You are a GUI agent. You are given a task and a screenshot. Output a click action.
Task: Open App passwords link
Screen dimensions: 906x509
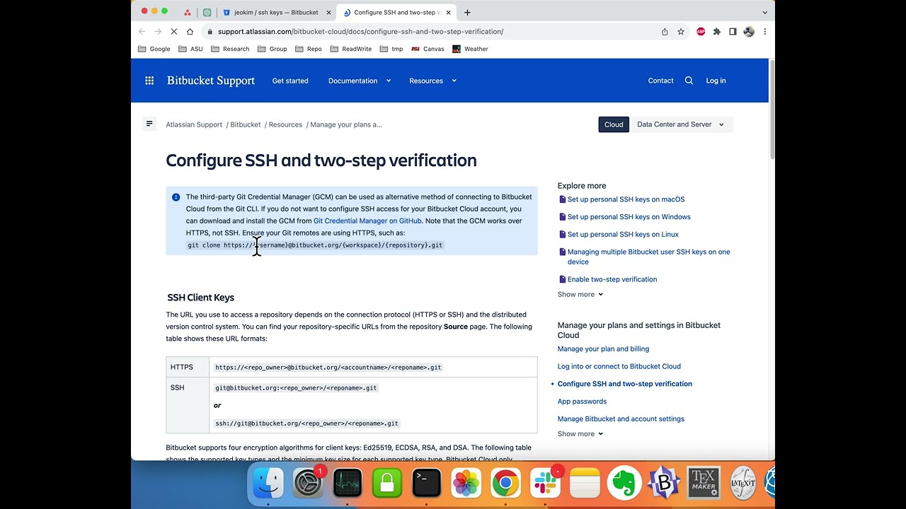pos(582,401)
